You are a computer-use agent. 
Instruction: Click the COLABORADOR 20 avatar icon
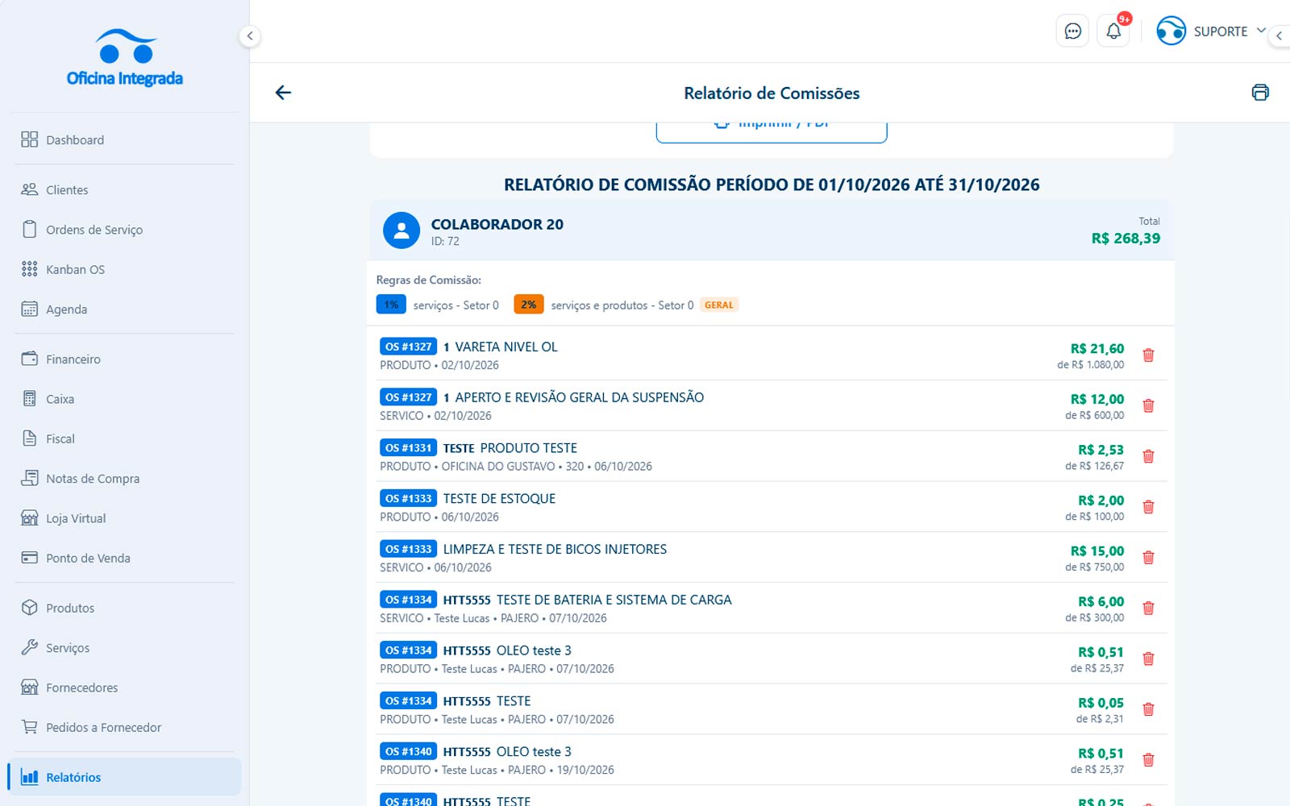tap(402, 231)
